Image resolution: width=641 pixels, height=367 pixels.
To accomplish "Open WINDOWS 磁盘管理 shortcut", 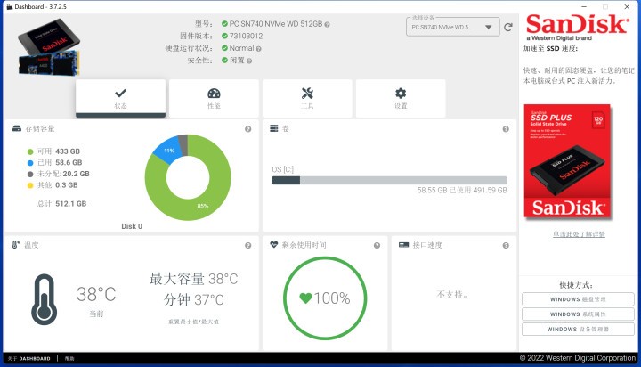I will coord(578,299).
